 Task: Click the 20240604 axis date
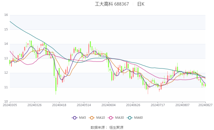109,105
